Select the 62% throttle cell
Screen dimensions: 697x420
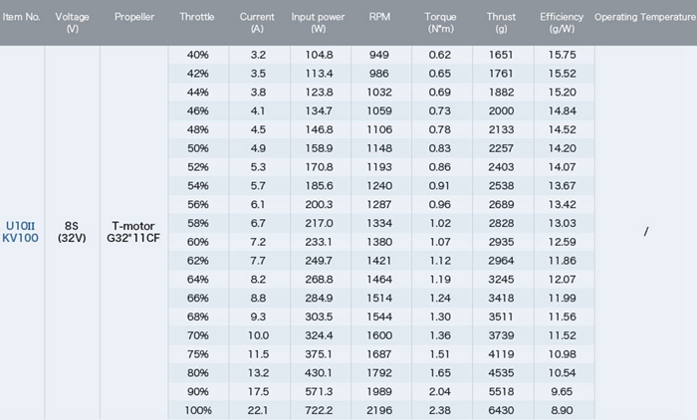(198, 261)
